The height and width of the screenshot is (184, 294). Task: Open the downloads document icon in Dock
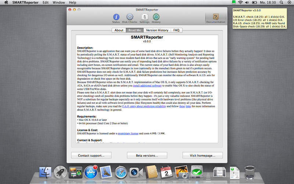point(235,173)
